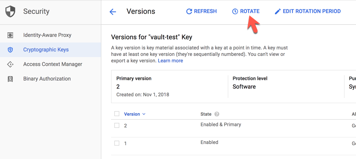The height and width of the screenshot is (159, 356).
Task: Click EDIT ROTATION PERIOD text button
Action: click(x=312, y=11)
